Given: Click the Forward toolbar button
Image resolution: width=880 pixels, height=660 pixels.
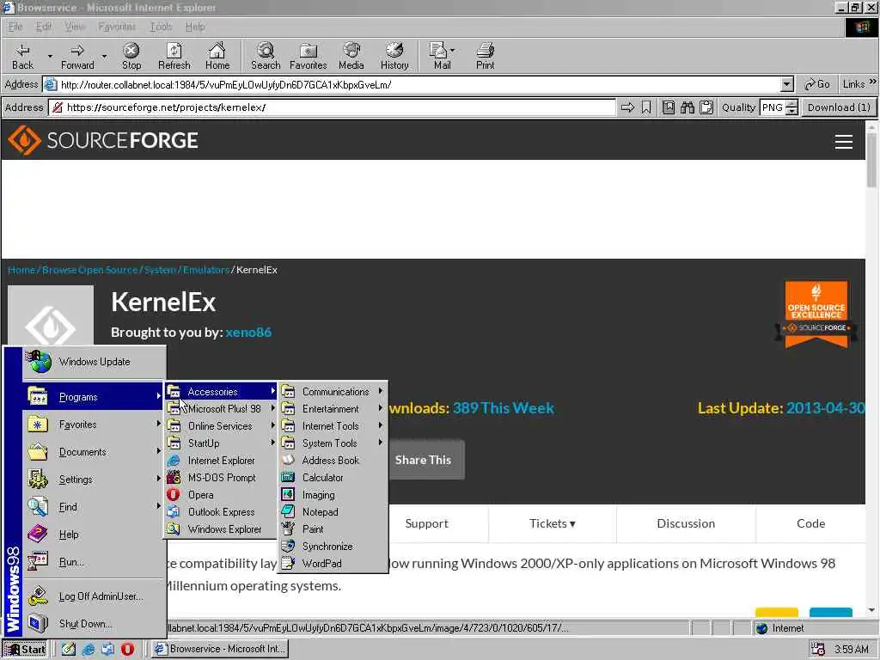Looking at the screenshot, I should (x=77, y=56).
